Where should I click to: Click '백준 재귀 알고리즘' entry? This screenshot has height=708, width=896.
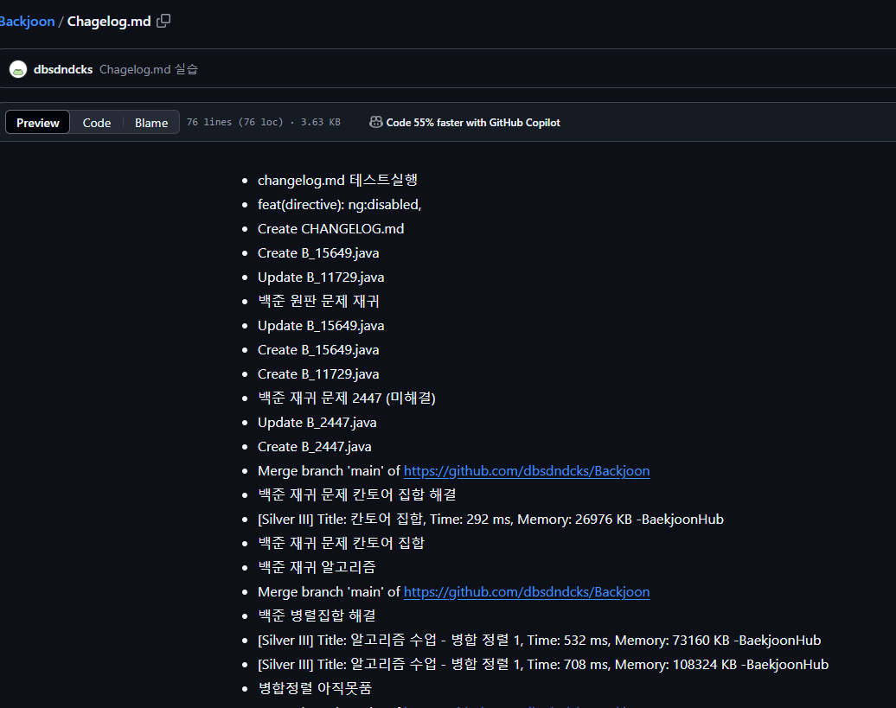click(317, 567)
